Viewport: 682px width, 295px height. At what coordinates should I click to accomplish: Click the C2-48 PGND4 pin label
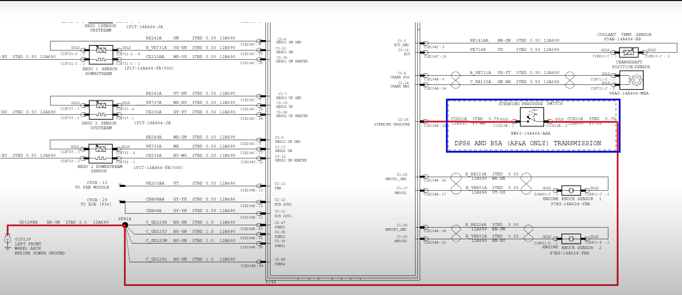[280, 262]
